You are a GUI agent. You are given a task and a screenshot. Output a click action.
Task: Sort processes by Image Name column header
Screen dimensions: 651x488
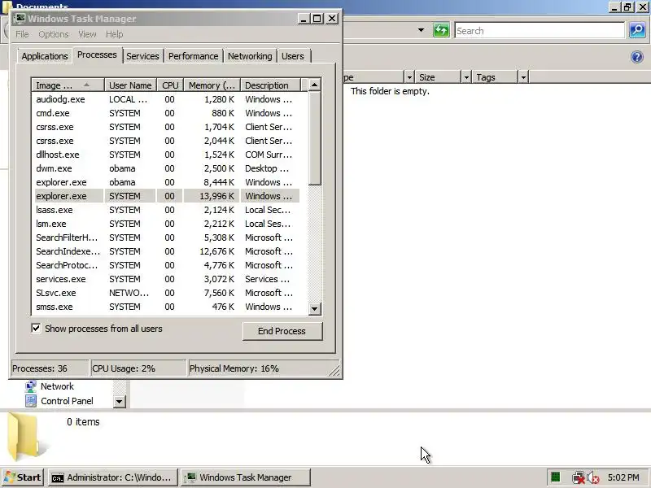[68, 85]
